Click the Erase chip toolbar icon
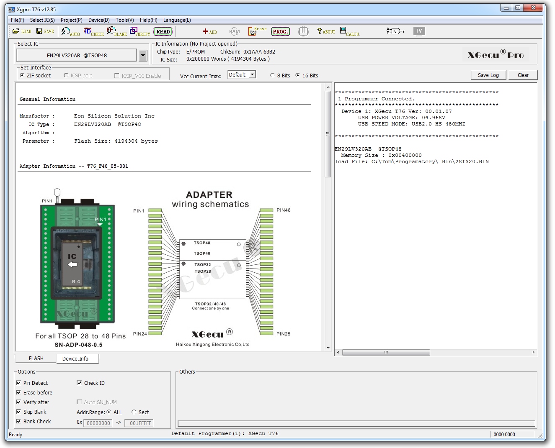Screen dimensions: 555x448 257,31
